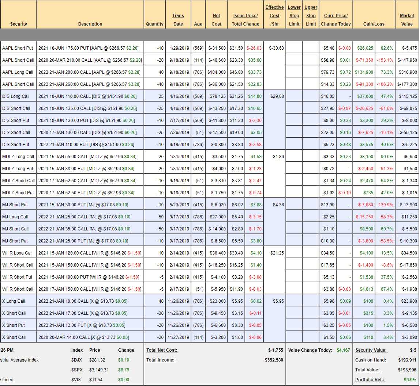The image size is (420, 386).
Task: Click the Cash on Hand label
Action: point(371,360)
